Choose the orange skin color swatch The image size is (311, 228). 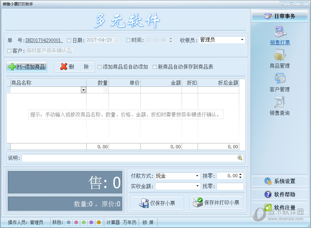(99, 222)
